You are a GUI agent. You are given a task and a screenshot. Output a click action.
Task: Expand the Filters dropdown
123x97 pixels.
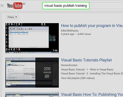pos(12,17)
